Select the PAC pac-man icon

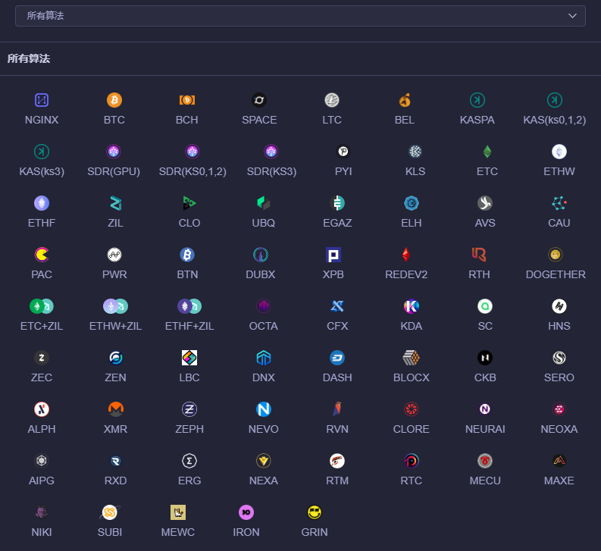pyautogui.click(x=42, y=255)
